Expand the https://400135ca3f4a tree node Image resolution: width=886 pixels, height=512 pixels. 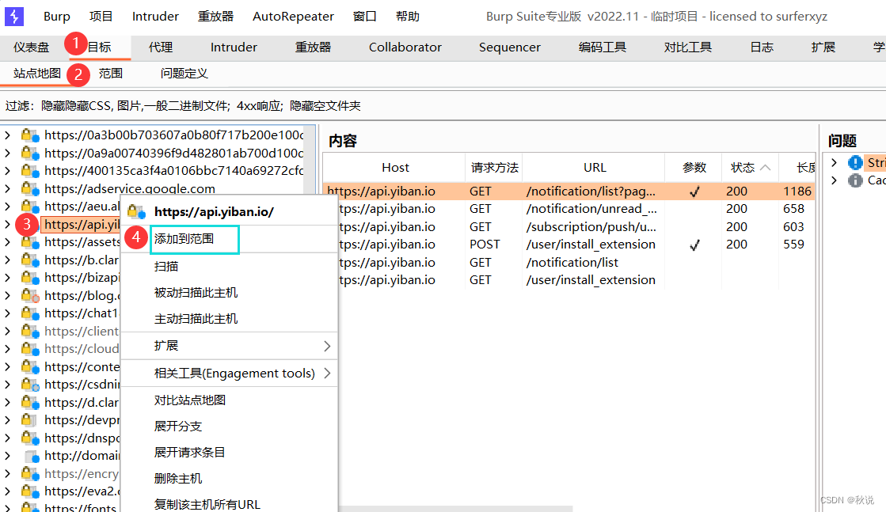pos(7,170)
